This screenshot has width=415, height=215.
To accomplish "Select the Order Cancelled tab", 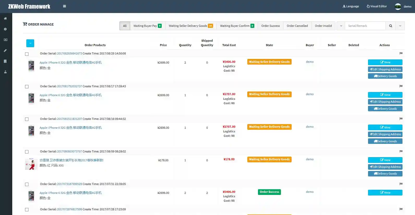I will (x=297, y=26).
